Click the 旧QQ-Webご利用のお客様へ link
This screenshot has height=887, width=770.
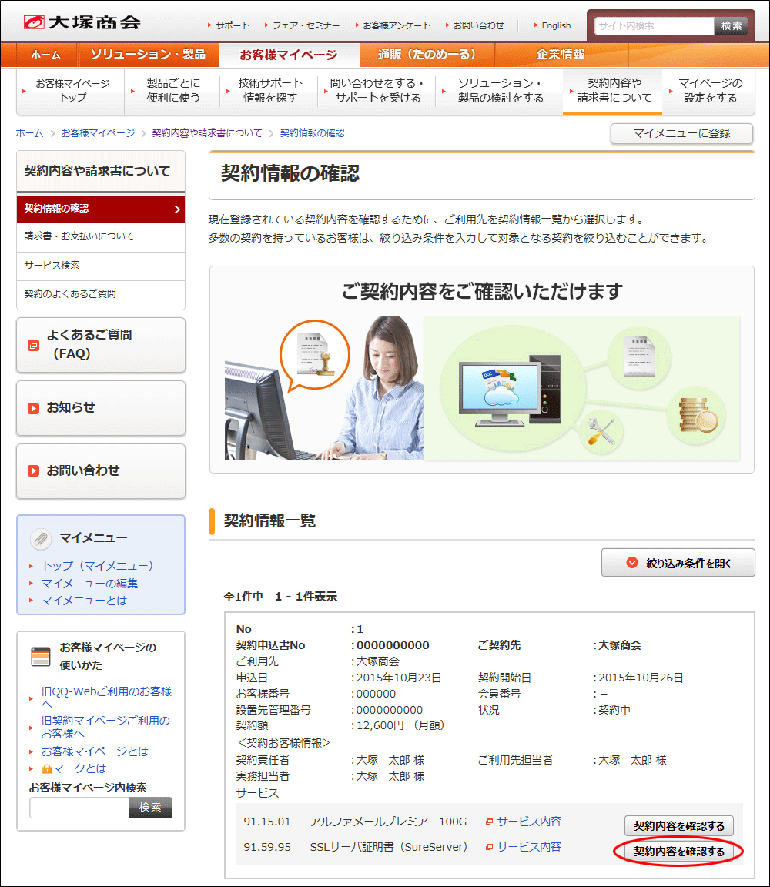click(106, 698)
